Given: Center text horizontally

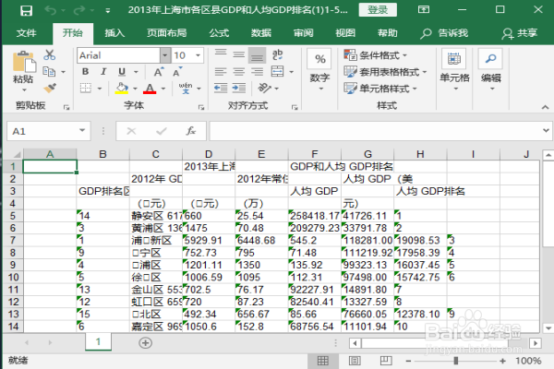Looking at the screenshot, I should (x=239, y=72).
